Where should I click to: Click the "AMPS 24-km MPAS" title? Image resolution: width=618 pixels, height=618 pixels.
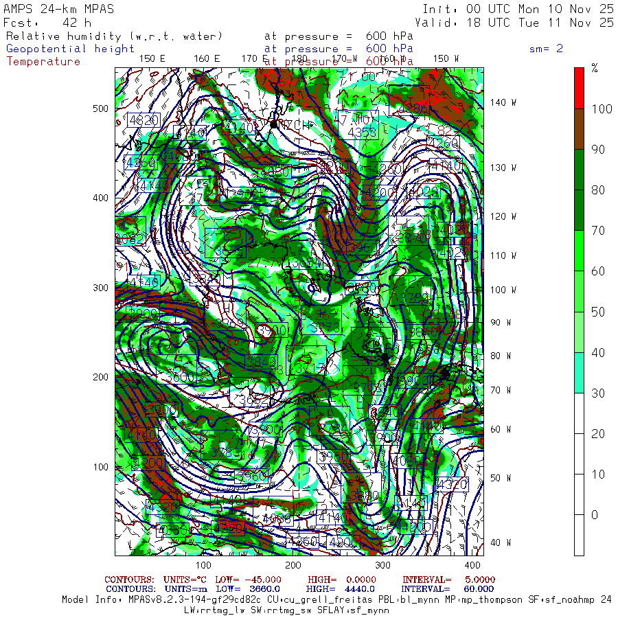59,9
